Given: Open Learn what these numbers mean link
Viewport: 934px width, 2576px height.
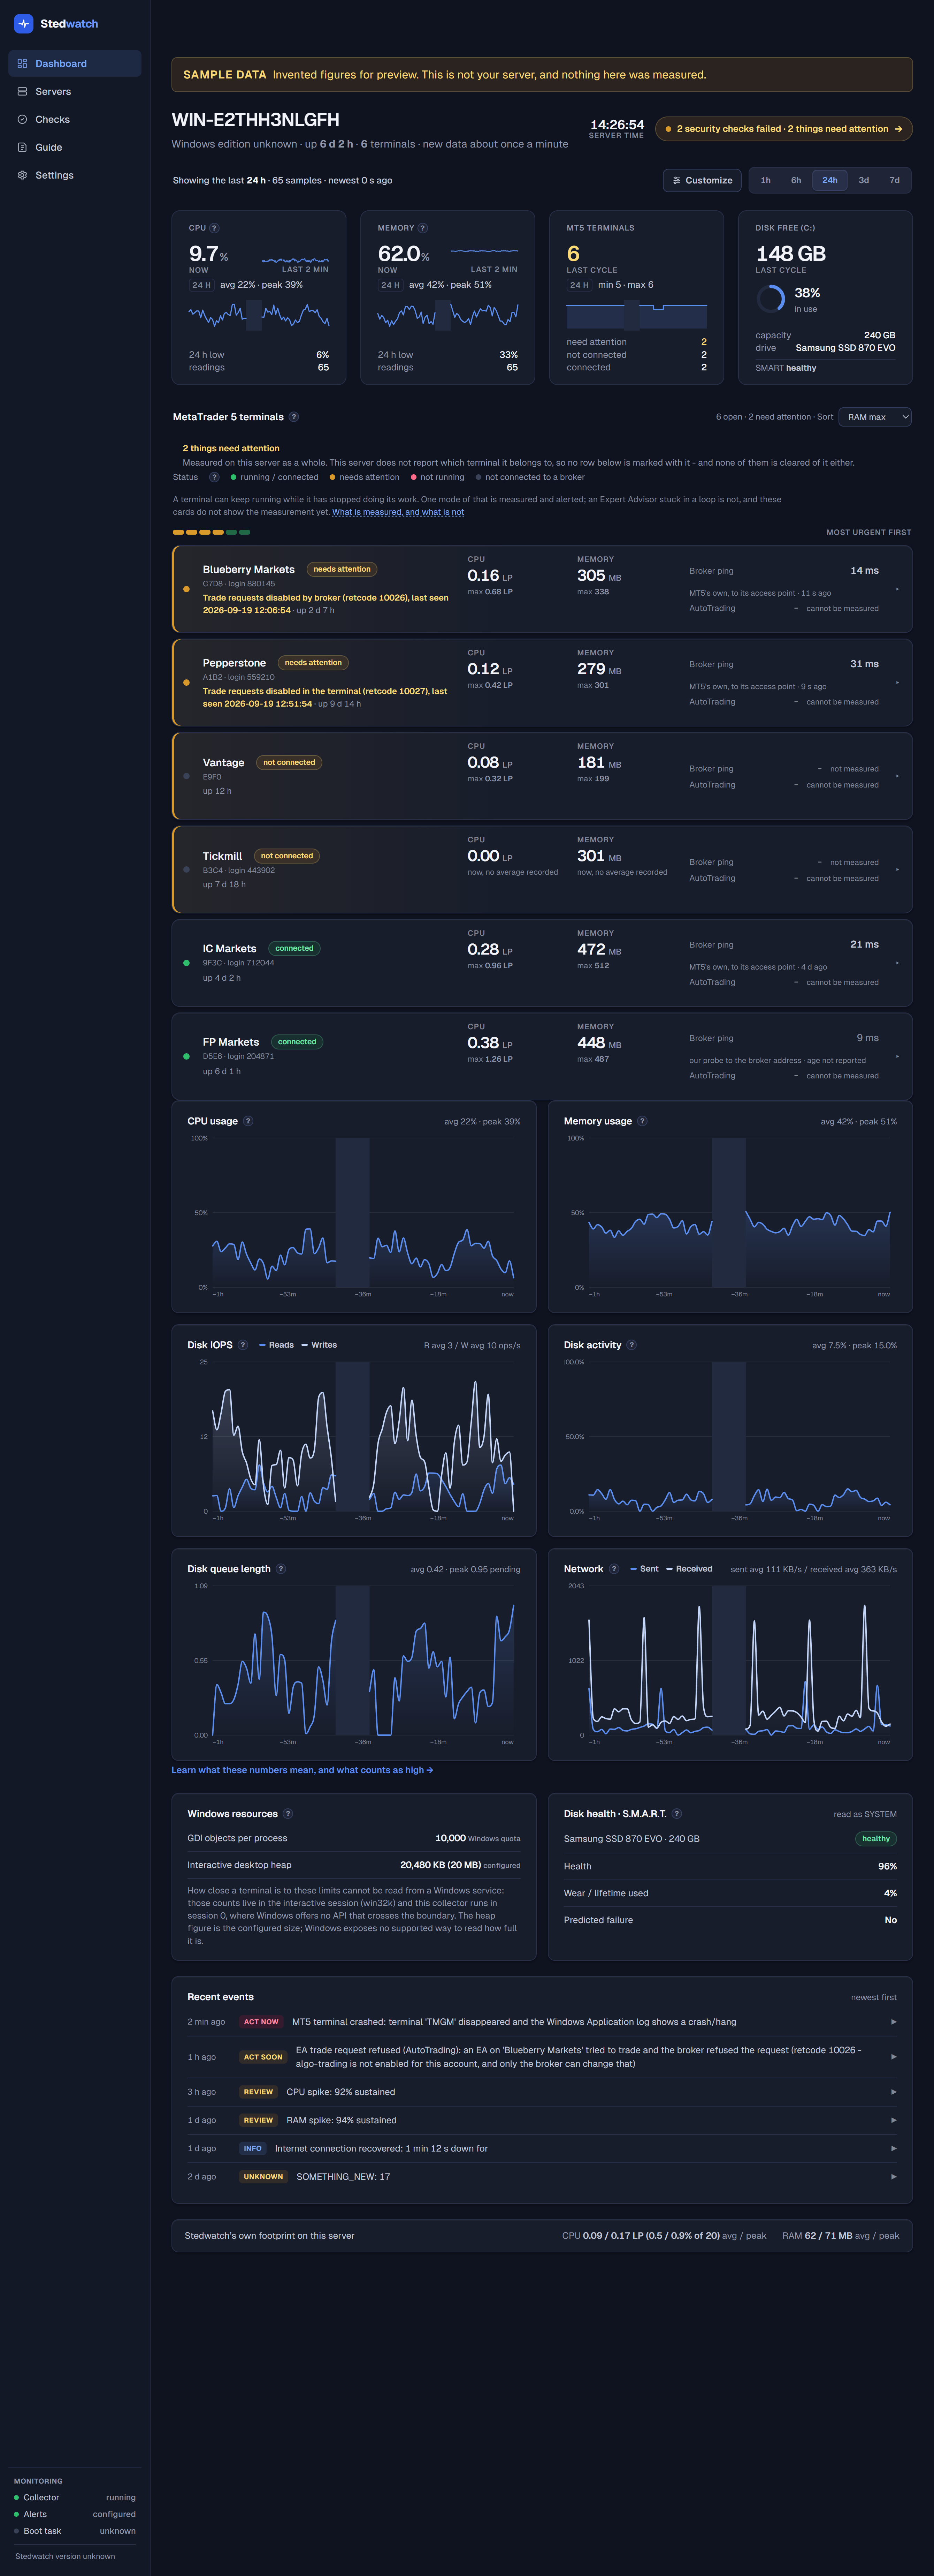Looking at the screenshot, I should point(302,1770).
